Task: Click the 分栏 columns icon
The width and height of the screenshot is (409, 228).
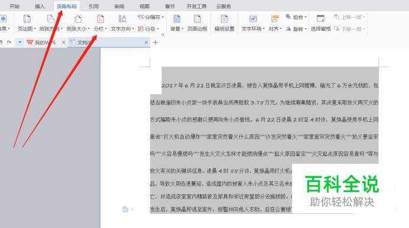Action: click(x=100, y=19)
